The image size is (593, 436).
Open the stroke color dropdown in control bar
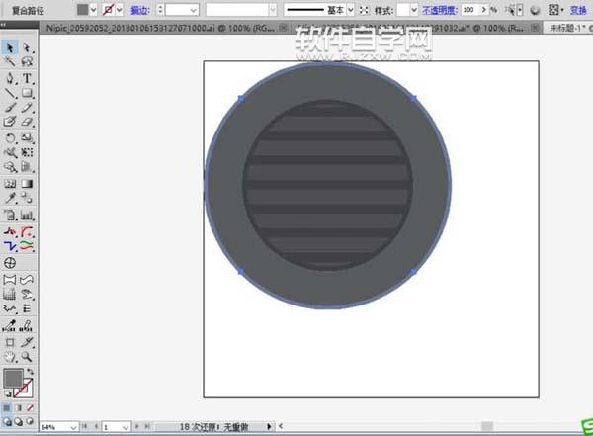(x=120, y=10)
